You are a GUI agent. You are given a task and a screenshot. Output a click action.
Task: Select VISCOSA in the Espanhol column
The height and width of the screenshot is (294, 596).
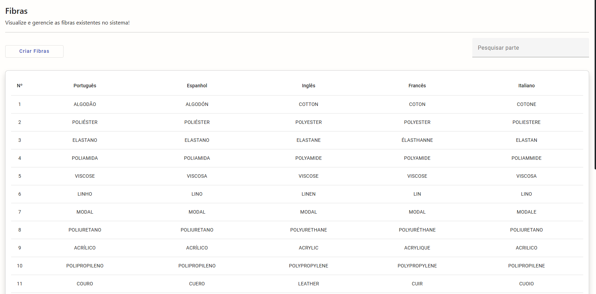[197, 176]
